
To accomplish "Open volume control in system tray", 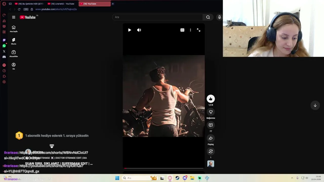I will pyautogui.click(x=307, y=178).
